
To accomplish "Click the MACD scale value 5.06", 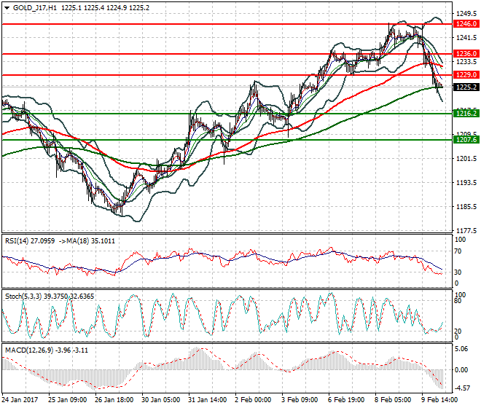I will pyautogui.click(x=462, y=349).
